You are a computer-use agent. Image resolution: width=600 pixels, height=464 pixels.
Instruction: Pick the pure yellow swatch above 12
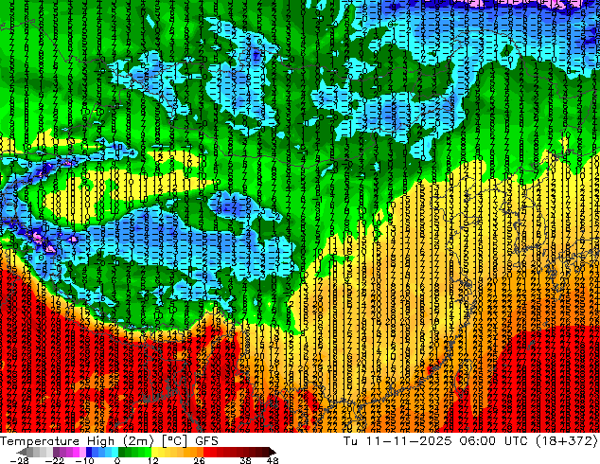(154, 452)
